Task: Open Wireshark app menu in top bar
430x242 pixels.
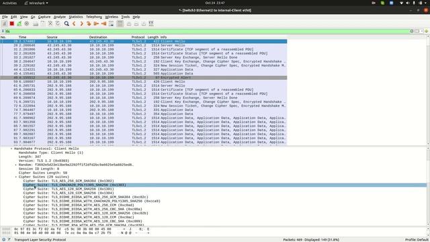Action: [36, 3]
